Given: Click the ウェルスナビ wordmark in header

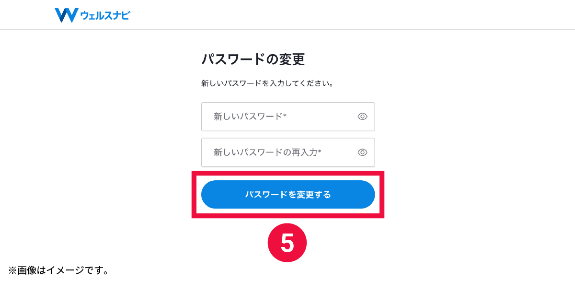Looking at the screenshot, I should click(x=105, y=16).
